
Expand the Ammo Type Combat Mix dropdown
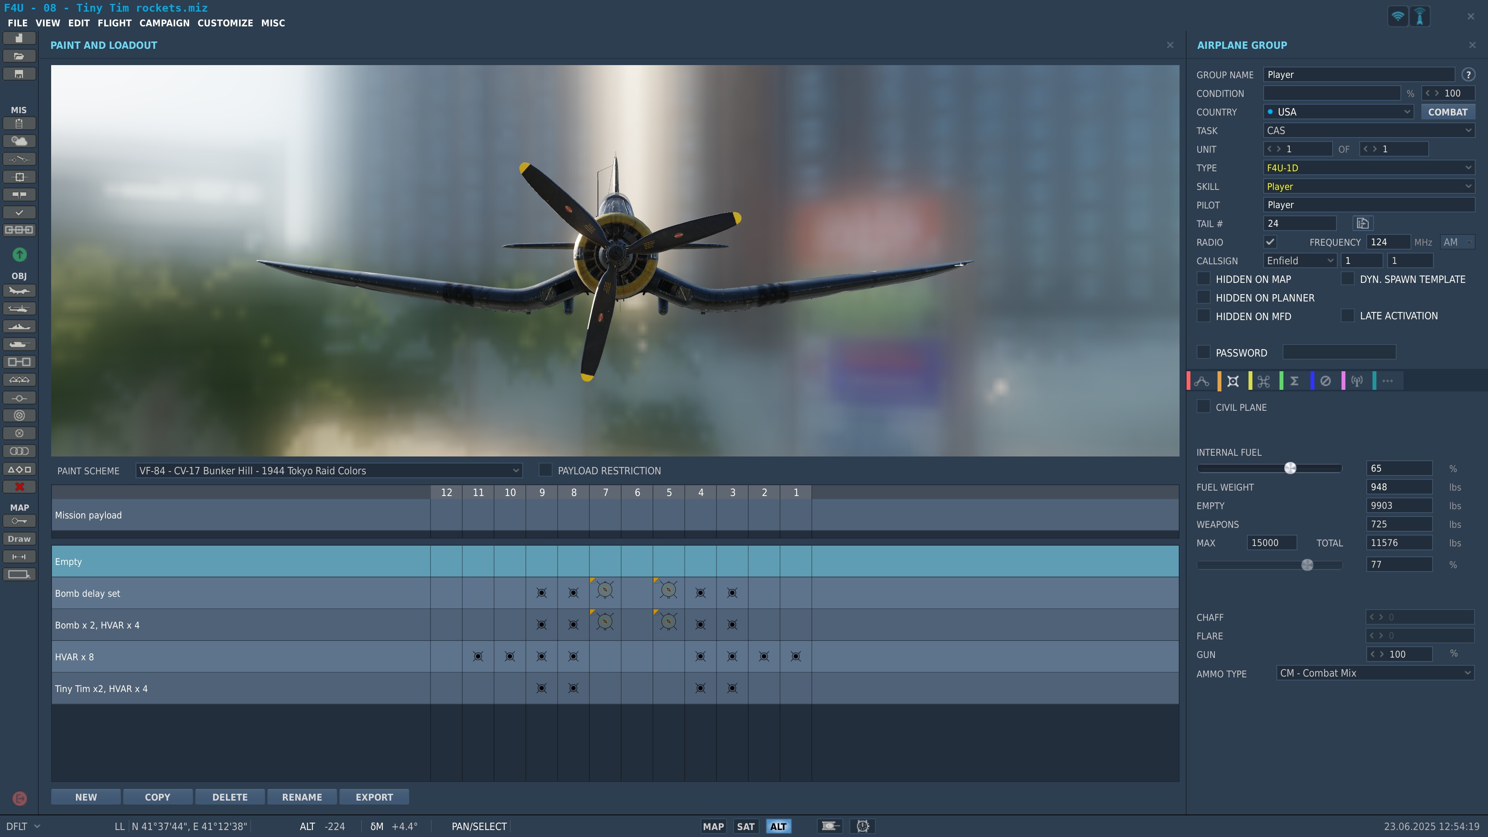[1375, 673]
